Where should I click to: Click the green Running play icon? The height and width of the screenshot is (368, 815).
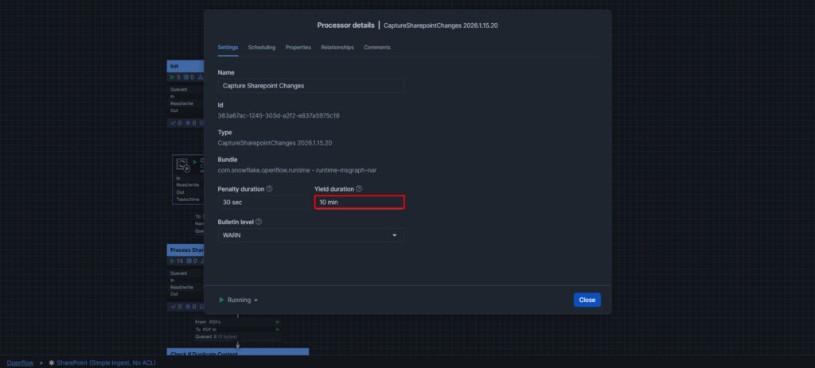(221, 300)
